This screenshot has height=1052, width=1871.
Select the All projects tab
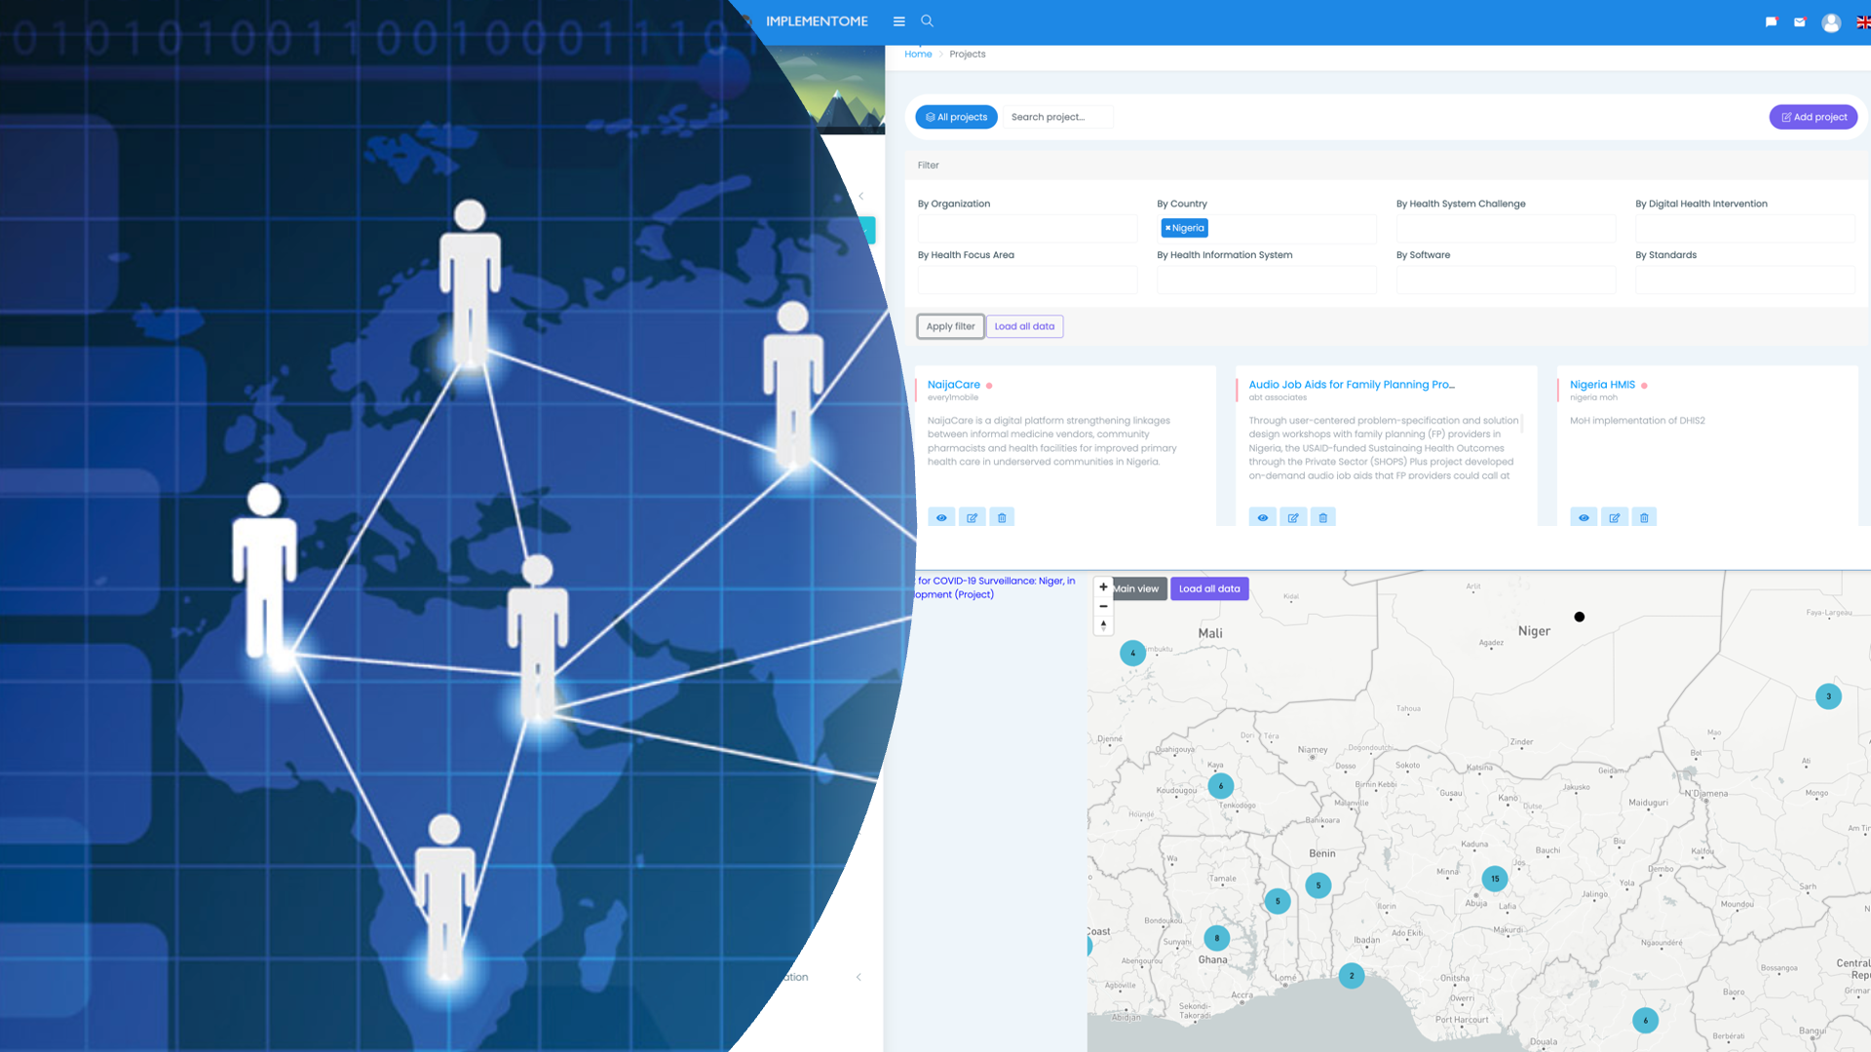pyautogui.click(x=956, y=117)
